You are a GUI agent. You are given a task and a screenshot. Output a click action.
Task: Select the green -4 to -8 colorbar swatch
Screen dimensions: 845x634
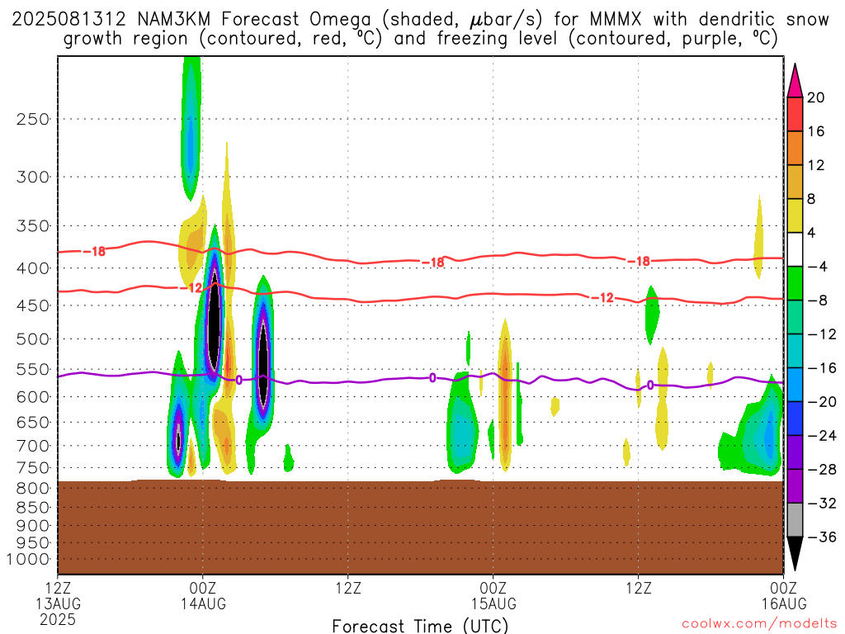pos(795,284)
